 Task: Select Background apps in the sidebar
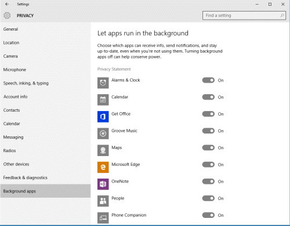(x=45, y=191)
